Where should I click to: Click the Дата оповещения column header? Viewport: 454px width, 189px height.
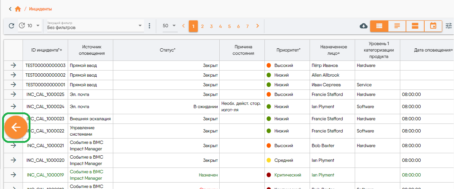click(427, 50)
